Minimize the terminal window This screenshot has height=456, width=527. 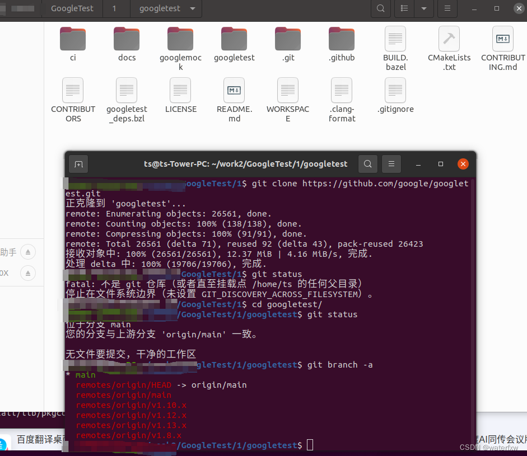[x=418, y=164]
